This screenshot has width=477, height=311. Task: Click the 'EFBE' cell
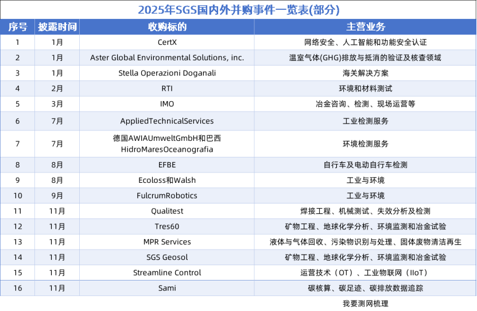pyautogui.click(x=167, y=165)
